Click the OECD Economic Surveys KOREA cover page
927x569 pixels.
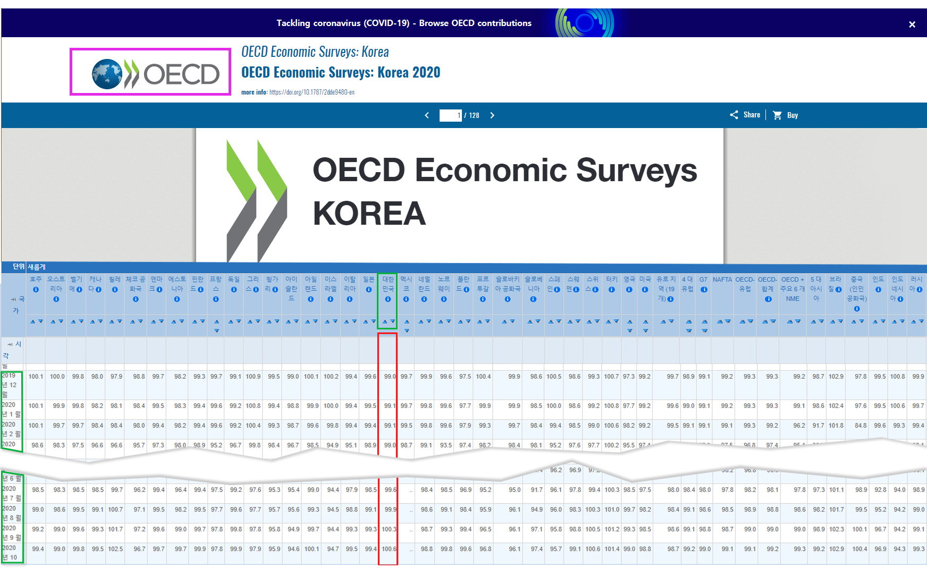coord(460,195)
